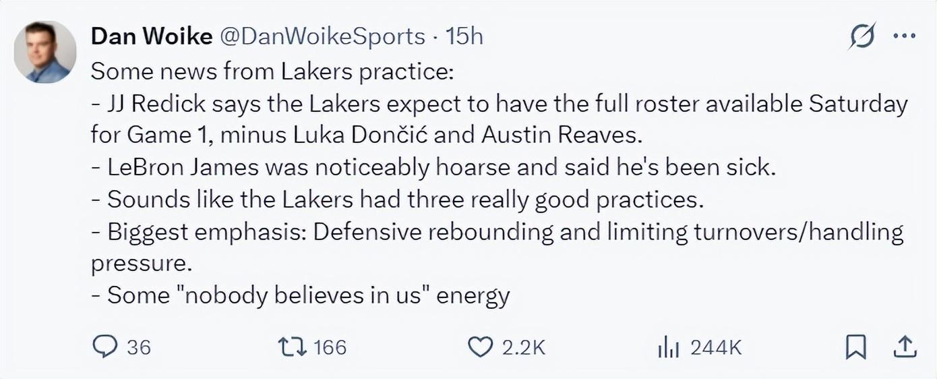Like the tweet with the heart icon
The width and height of the screenshot is (937, 379).
(x=481, y=347)
